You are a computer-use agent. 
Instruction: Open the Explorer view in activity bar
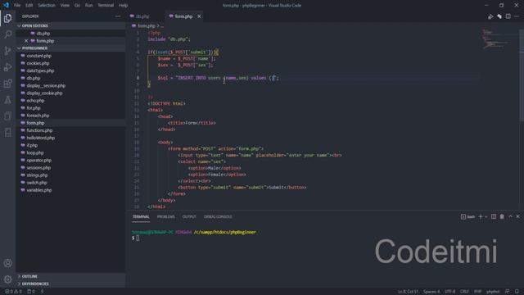(x=7, y=18)
